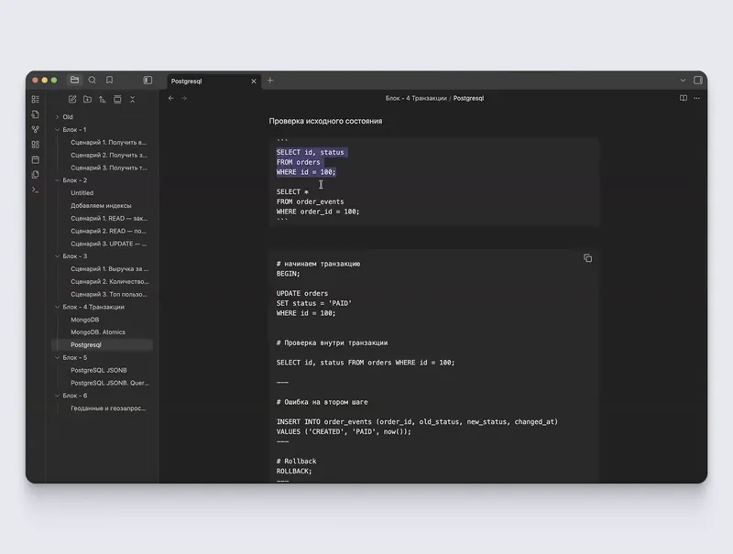This screenshot has height=554, width=733.
Task: Create a new note icon
Action: coord(72,99)
